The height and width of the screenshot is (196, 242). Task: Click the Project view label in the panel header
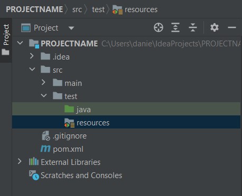tap(46, 28)
